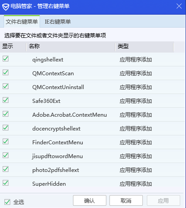Image resolution: width=186 pixels, height=208 pixels.
Task: Click the 电脑管家 shield logo icon
Action: [x=6, y=7]
